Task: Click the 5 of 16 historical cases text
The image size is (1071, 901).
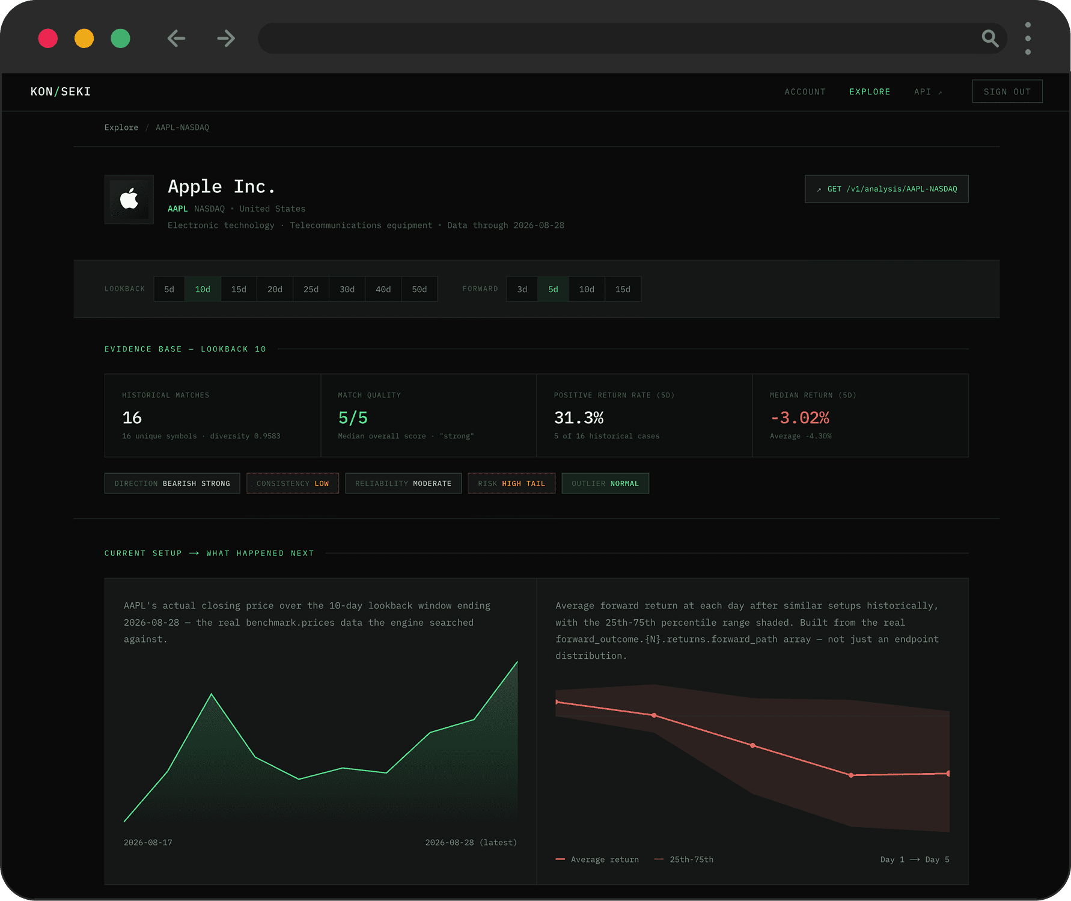Action: 606,436
